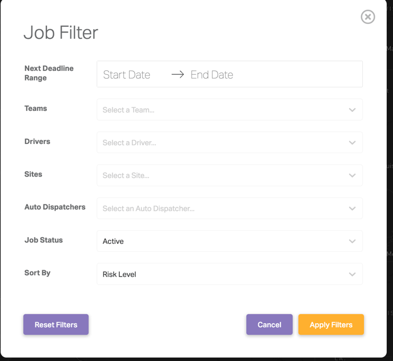The height and width of the screenshot is (361, 393).
Task: Click the arrow icon between date fields
Action: point(178,74)
